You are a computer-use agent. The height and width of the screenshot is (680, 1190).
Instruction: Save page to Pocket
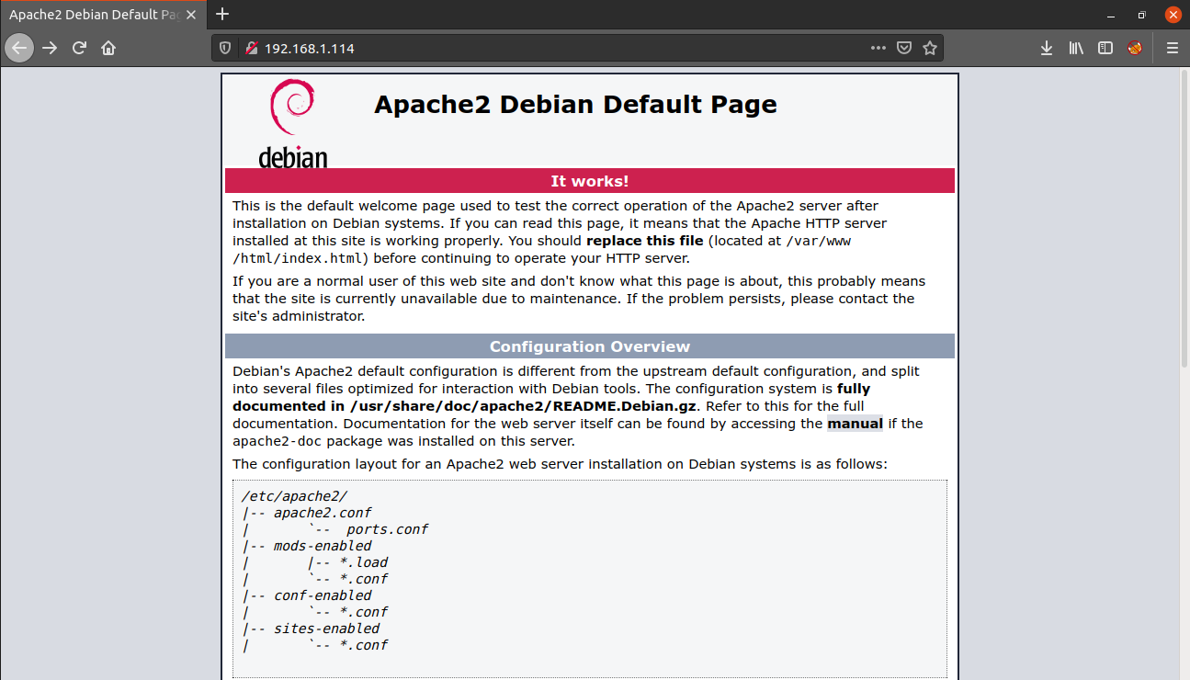coord(904,48)
